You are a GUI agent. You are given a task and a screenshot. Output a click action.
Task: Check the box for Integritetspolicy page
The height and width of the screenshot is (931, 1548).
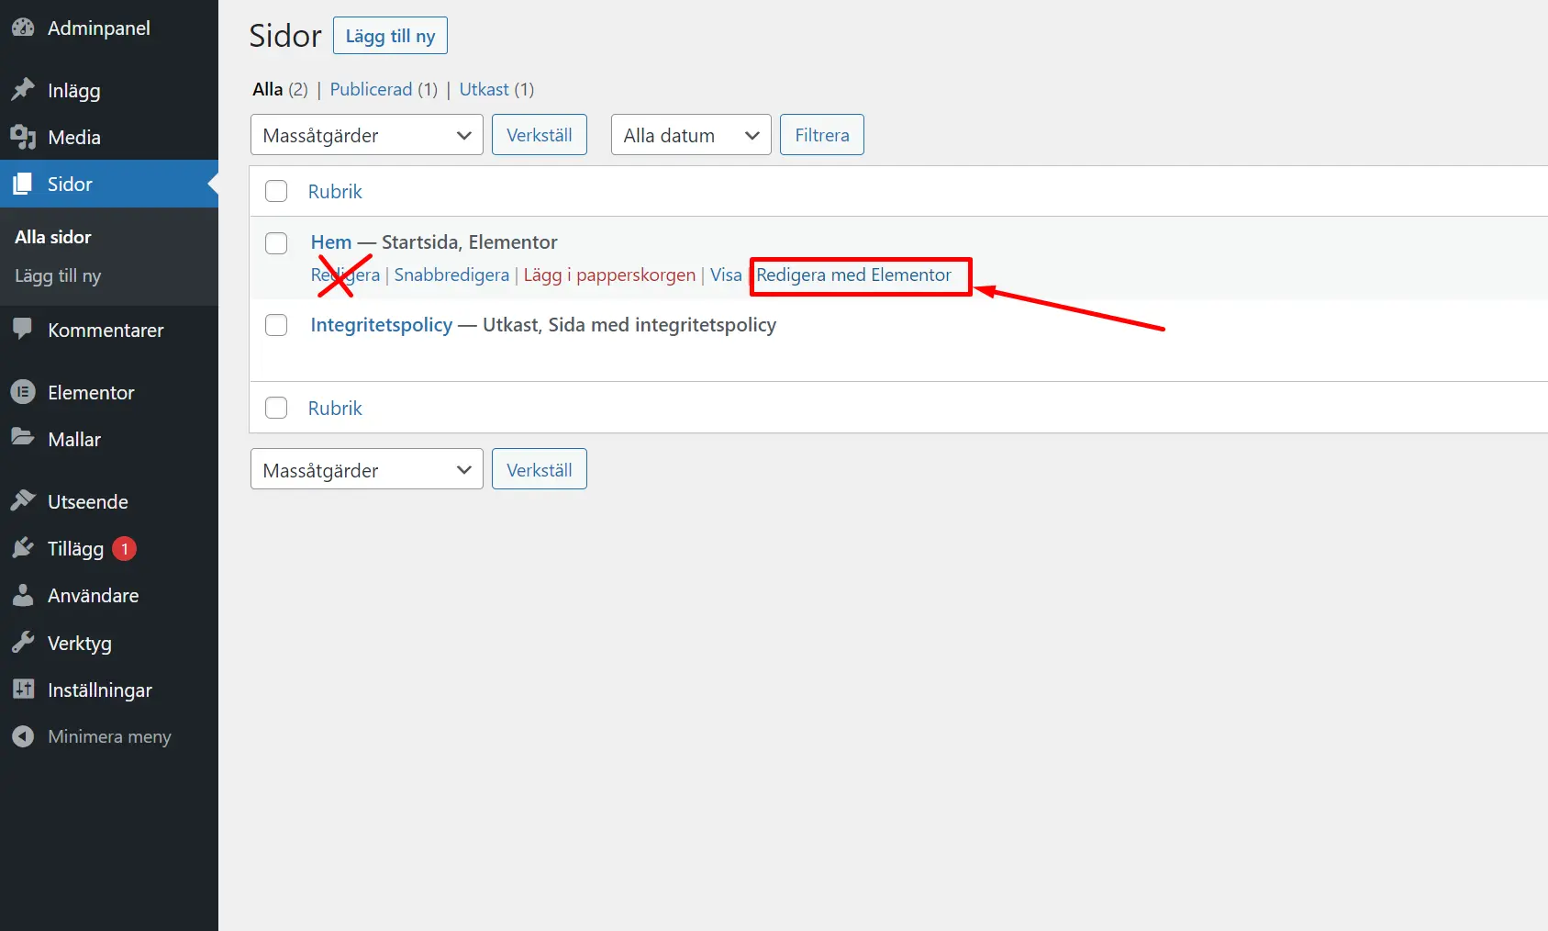pos(276,325)
